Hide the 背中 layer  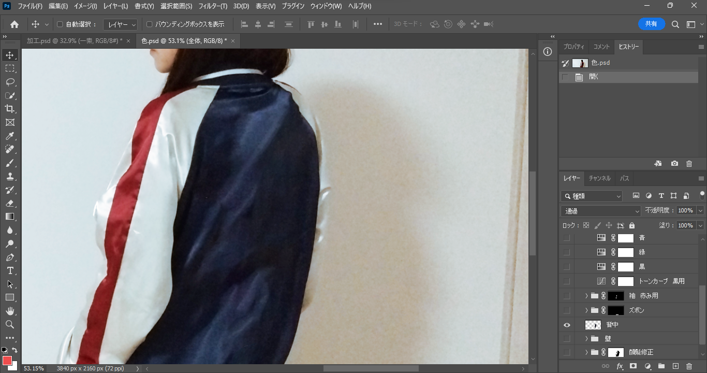click(567, 325)
